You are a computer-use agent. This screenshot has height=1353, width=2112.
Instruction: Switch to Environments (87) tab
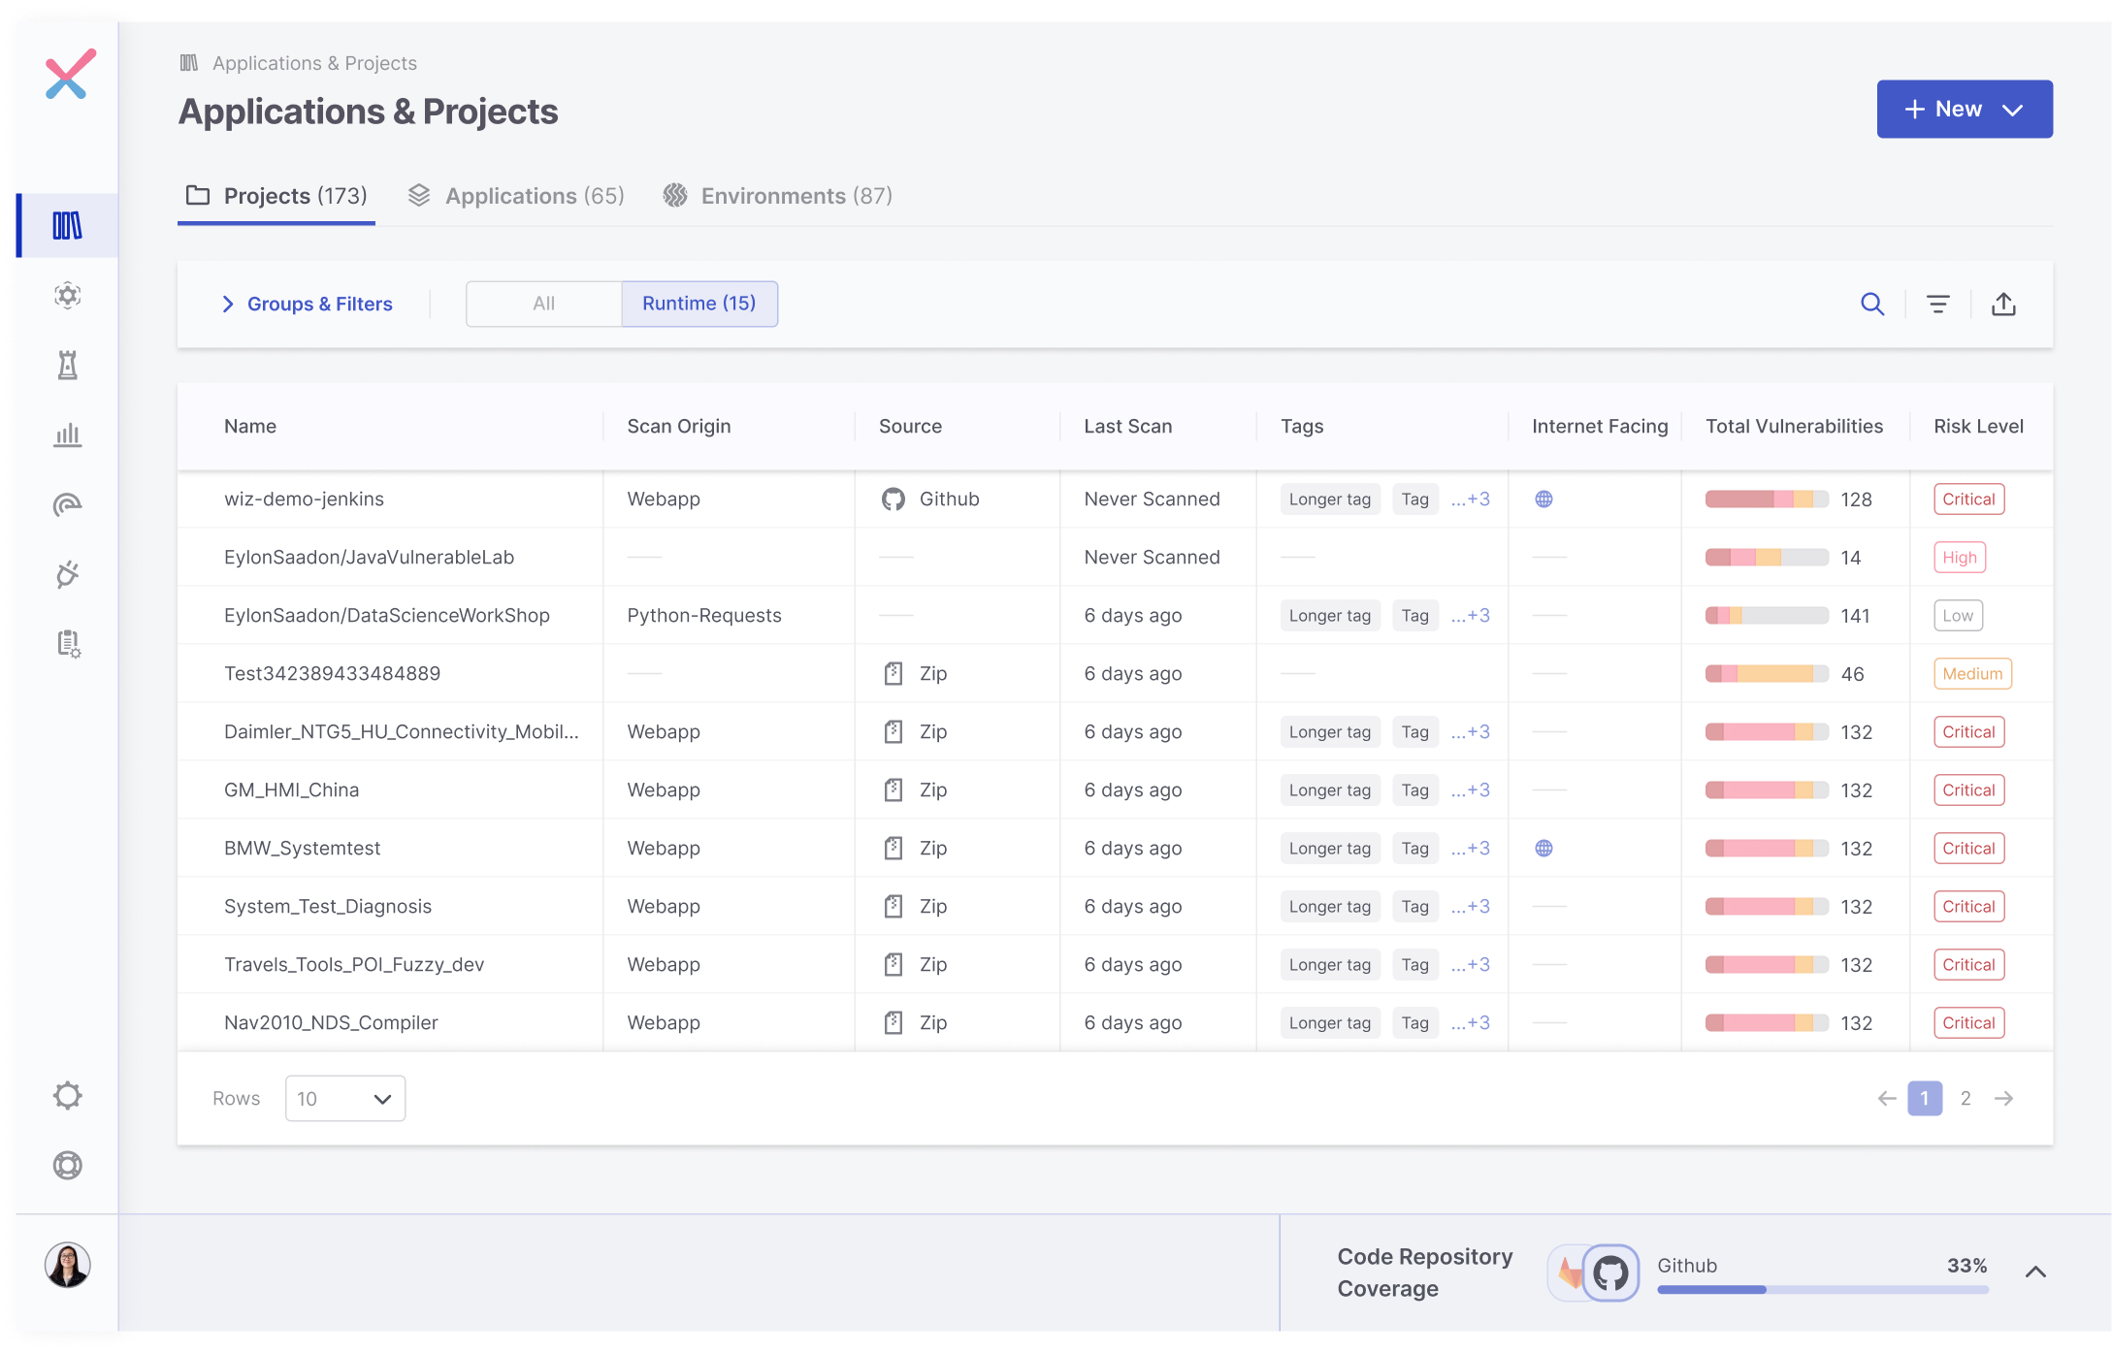(x=778, y=197)
